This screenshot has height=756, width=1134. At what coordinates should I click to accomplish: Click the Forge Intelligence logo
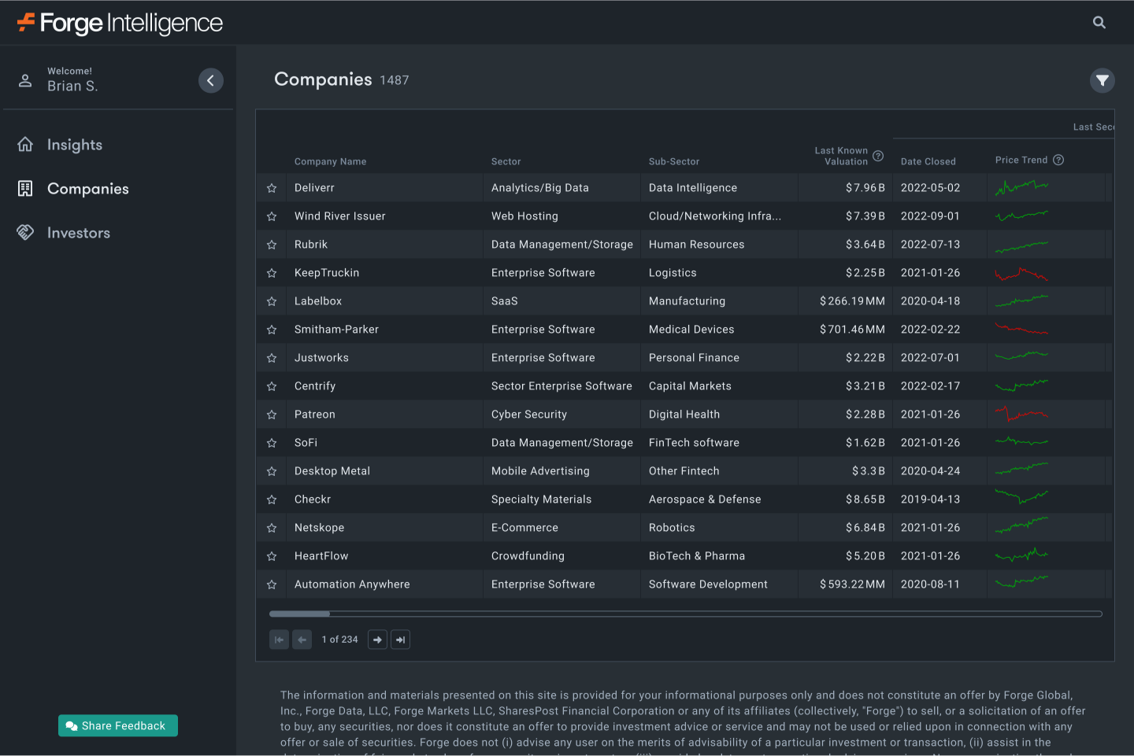click(118, 22)
